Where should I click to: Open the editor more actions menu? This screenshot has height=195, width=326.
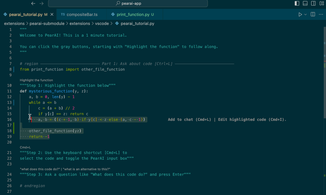tap(321, 14)
